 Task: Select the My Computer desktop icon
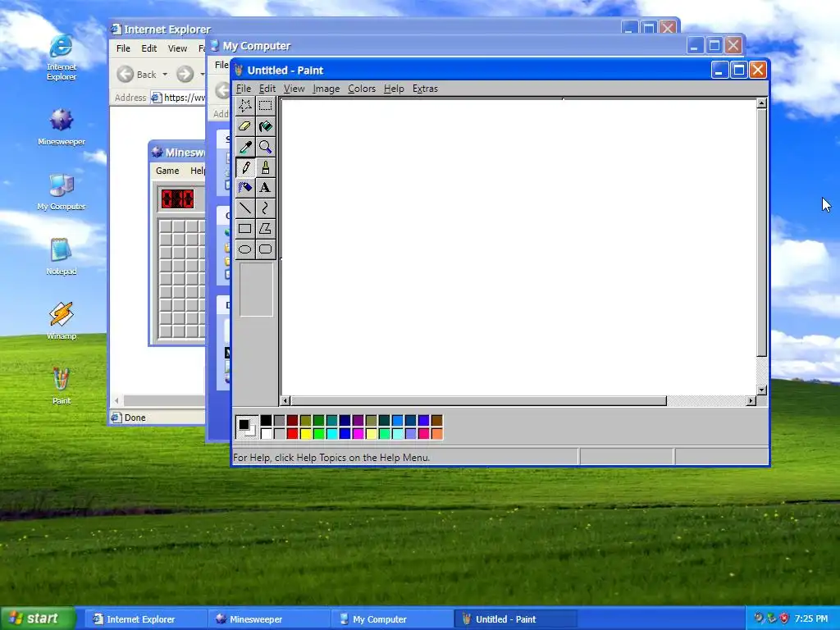[x=61, y=192]
